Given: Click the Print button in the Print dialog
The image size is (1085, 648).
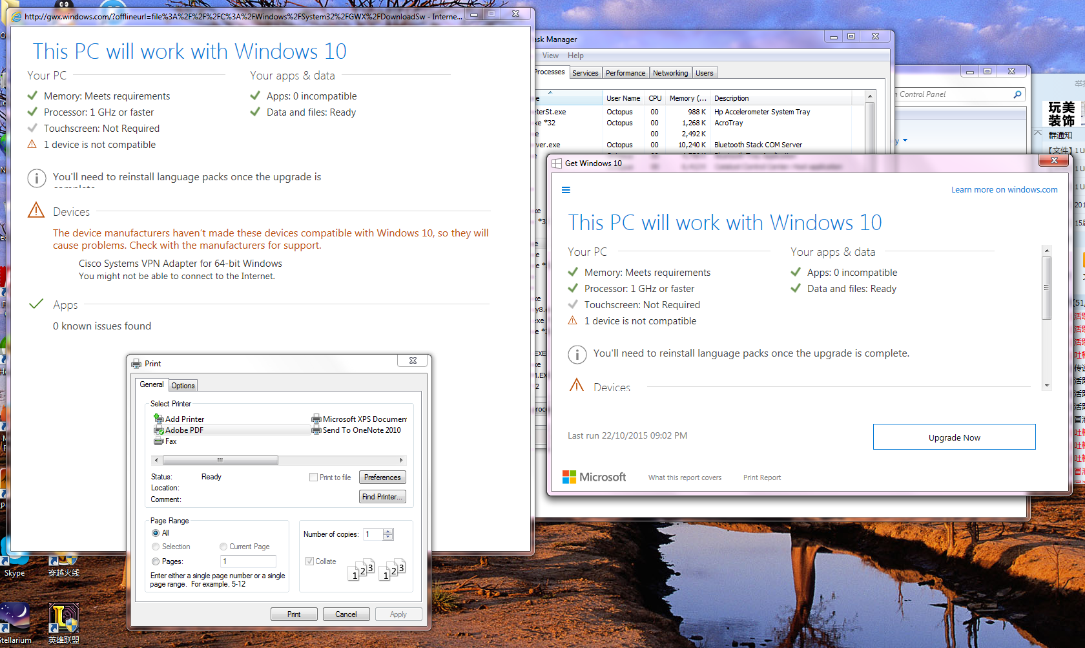Looking at the screenshot, I should (x=294, y=614).
